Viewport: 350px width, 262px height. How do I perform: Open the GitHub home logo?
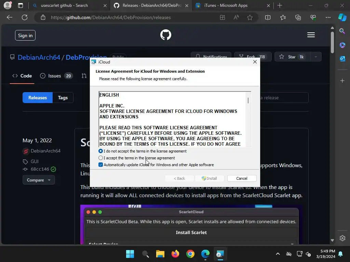pos(166,35)
